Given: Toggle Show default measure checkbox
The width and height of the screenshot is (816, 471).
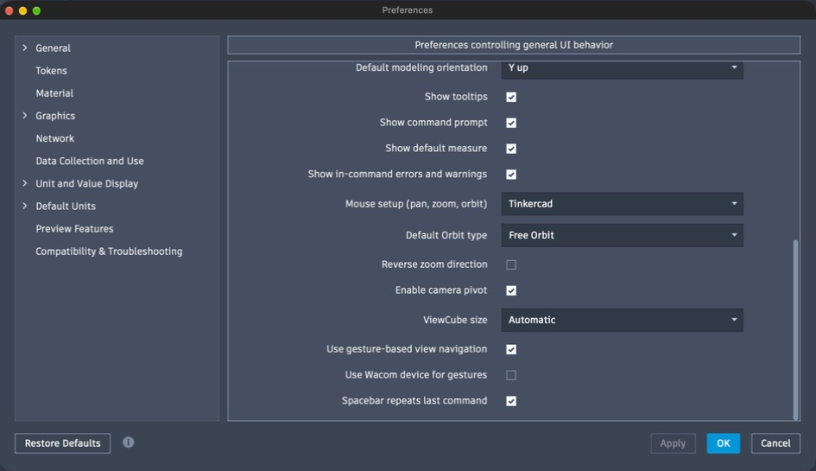Looking at the screenshot, I should (511, 149).
